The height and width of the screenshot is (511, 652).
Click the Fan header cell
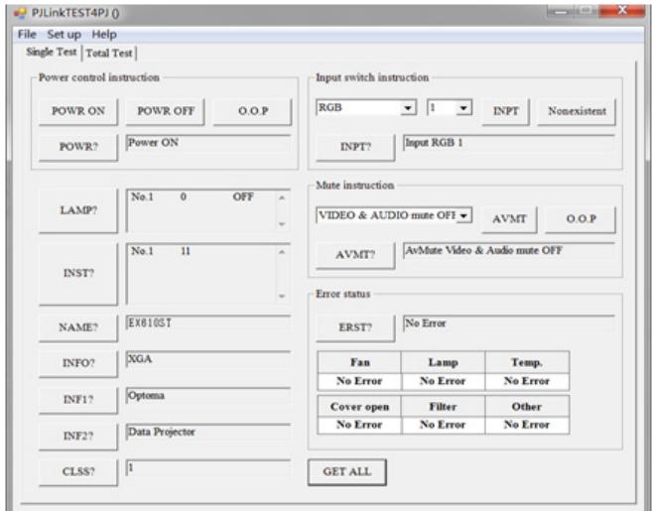(359, 362)
